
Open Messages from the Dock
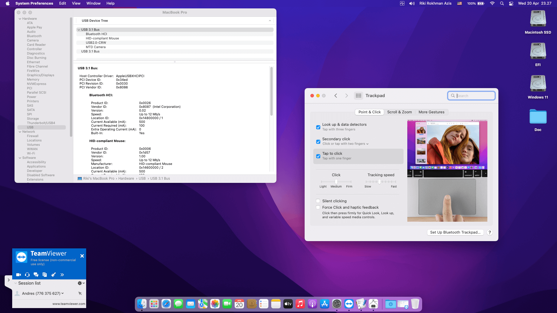click(178, 304)
